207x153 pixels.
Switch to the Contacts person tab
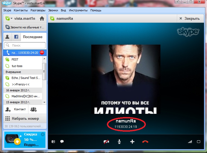pyautogui.click(x=7, y=37)
